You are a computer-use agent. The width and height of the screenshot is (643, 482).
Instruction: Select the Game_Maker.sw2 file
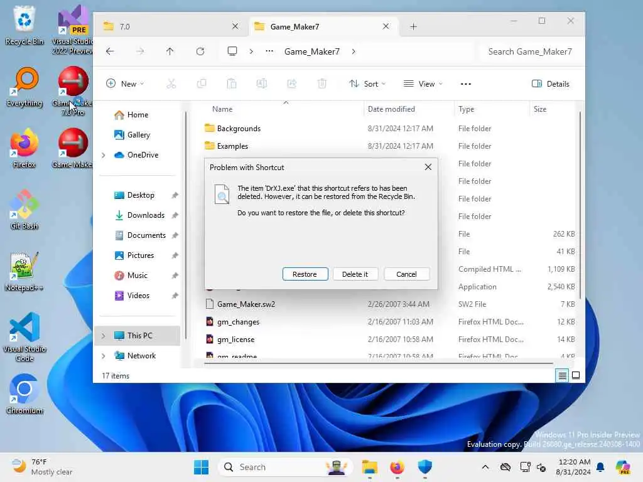coord(246,304)
